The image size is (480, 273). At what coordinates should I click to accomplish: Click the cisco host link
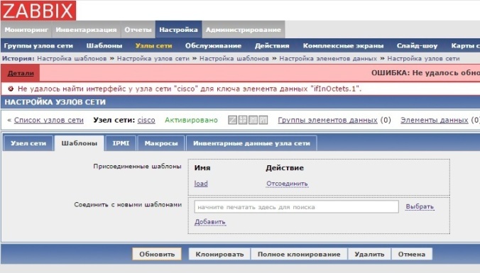[146, 120]
